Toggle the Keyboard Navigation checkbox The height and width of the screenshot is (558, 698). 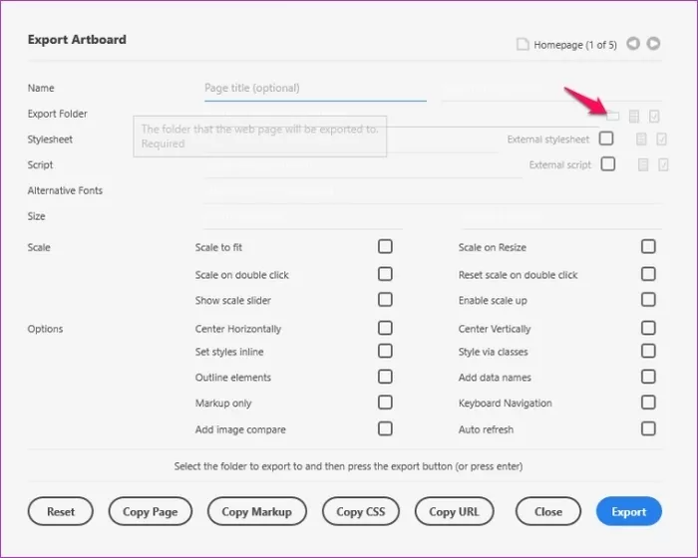pyautogui.click(x=648, y=403)
